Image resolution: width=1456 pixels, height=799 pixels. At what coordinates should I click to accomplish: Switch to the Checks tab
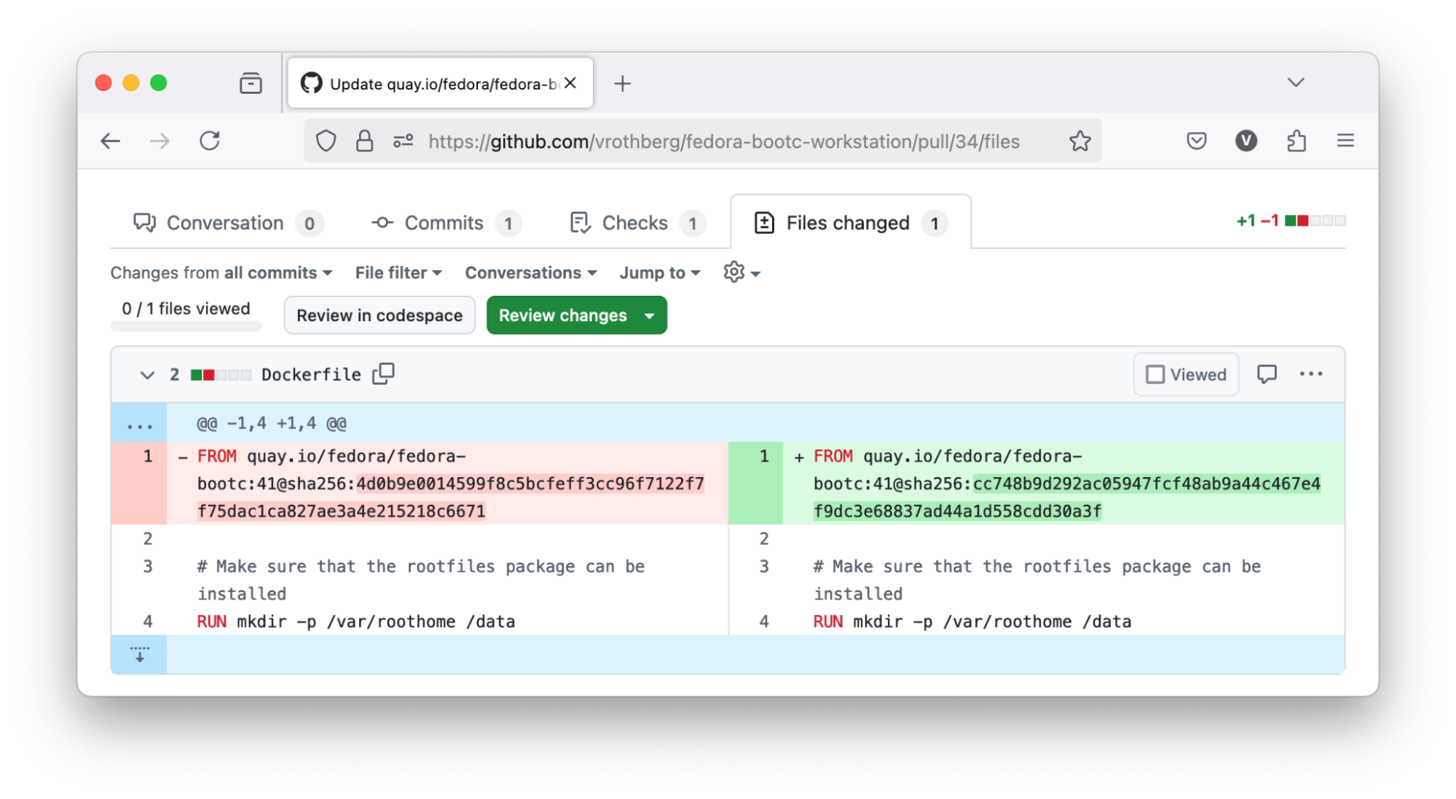pyautogui.click(x=637, y=223)
